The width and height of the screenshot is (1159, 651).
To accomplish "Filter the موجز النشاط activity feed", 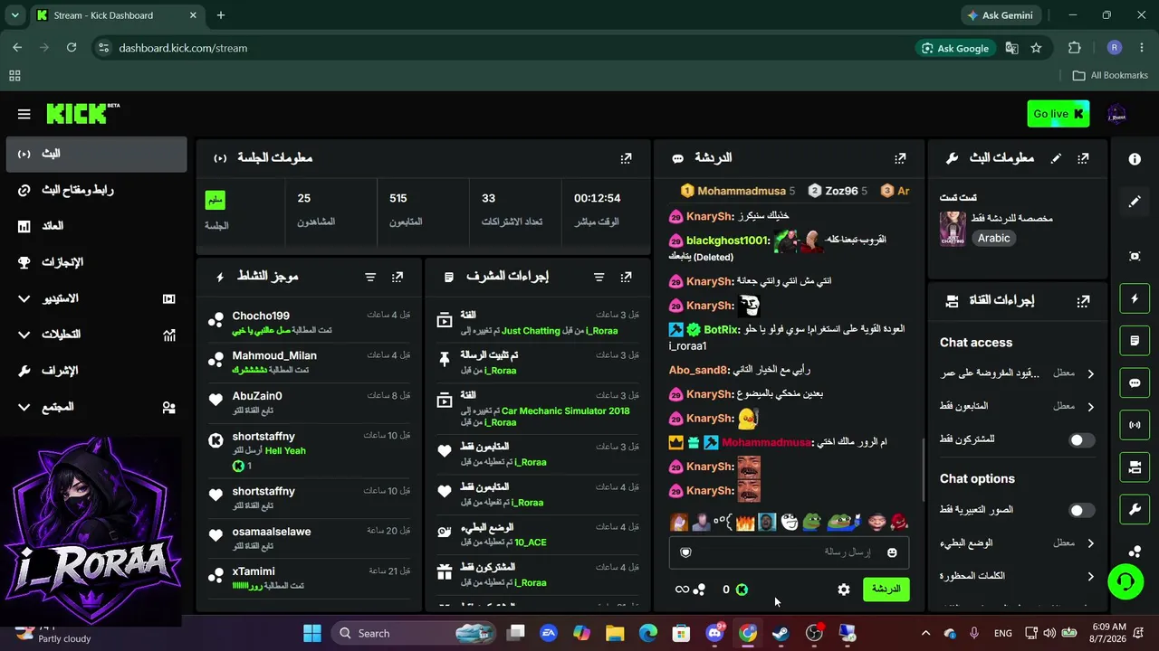I will (x=370, y=277).
